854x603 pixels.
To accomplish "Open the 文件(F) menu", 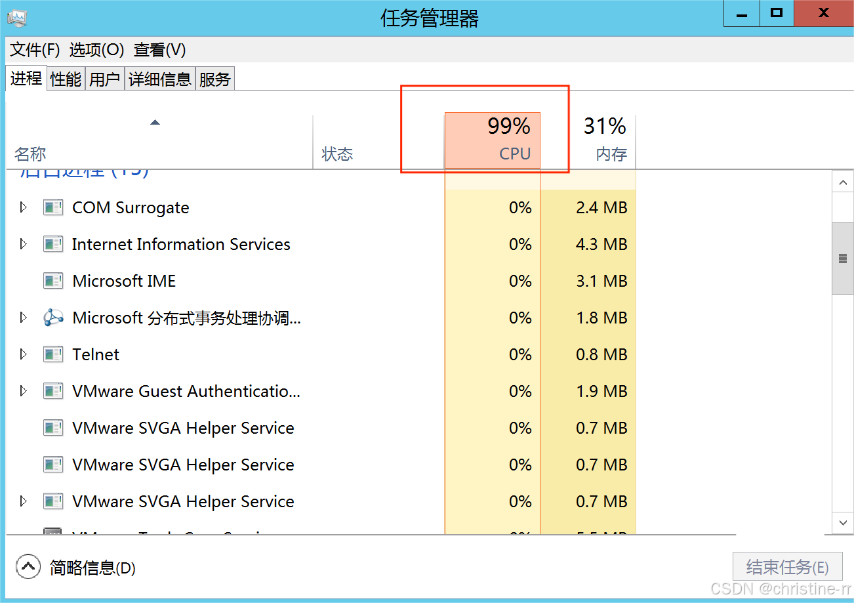I will coord(35,50).
